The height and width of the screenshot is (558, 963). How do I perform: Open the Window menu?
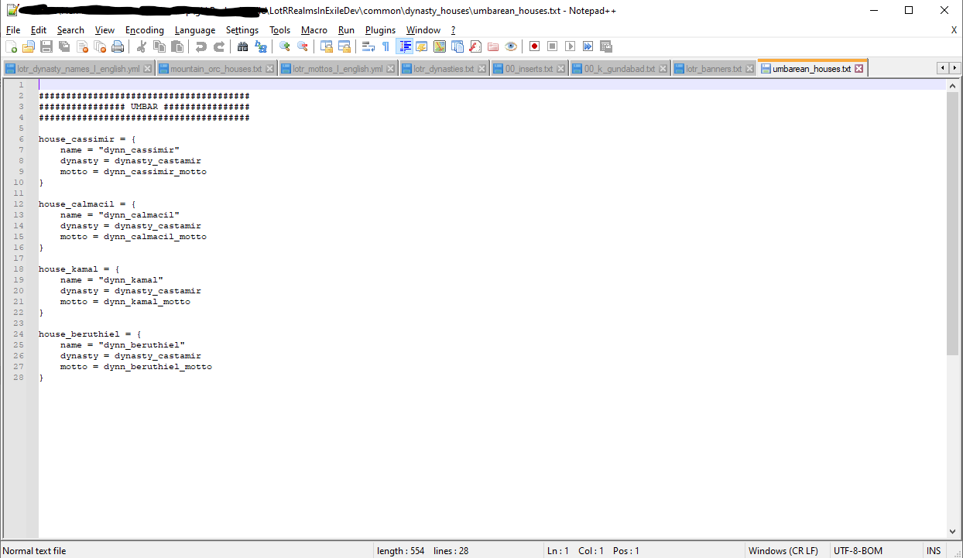click(x=423, y=30)
